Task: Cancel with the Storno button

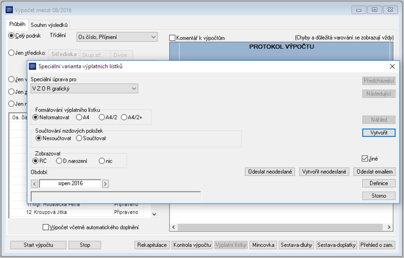Action: [x=379, y=196]
